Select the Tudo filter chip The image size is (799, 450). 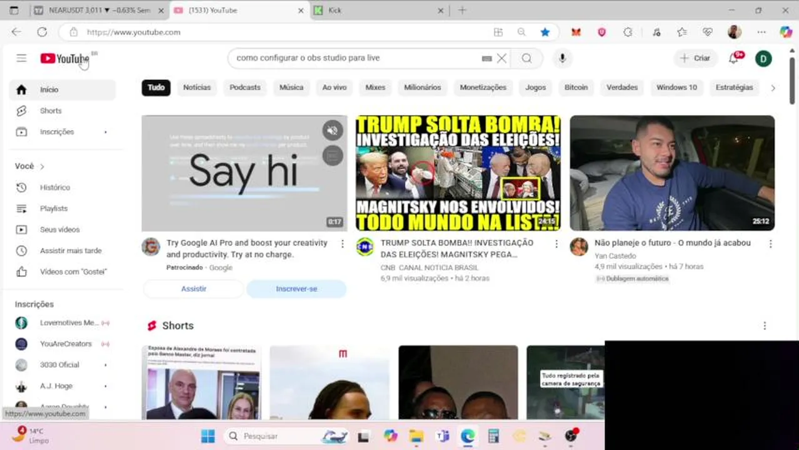(156, 87)
